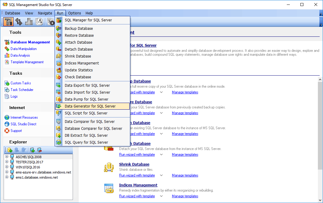Open Task Scheduler in the Tasks sidebar
323x203 pixels.
22,90
